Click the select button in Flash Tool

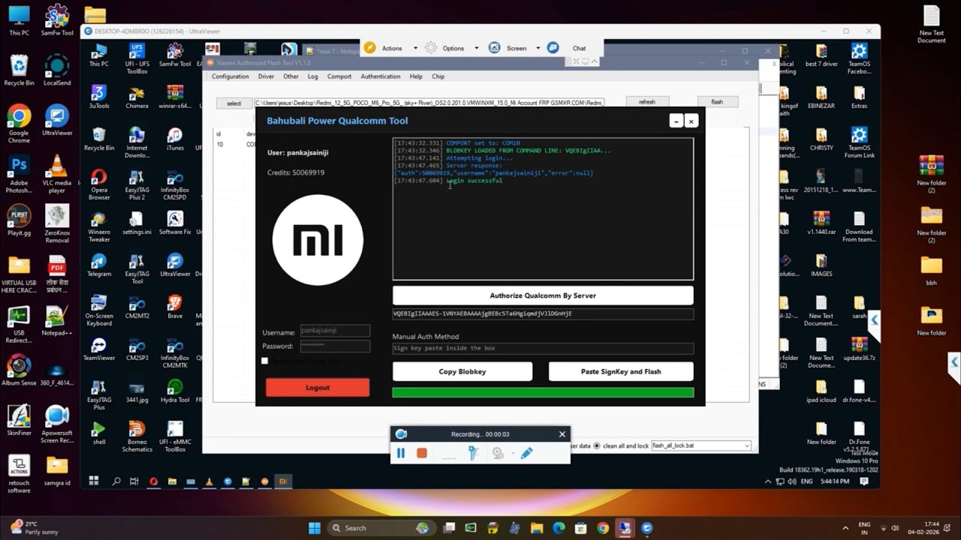(234, 103)
